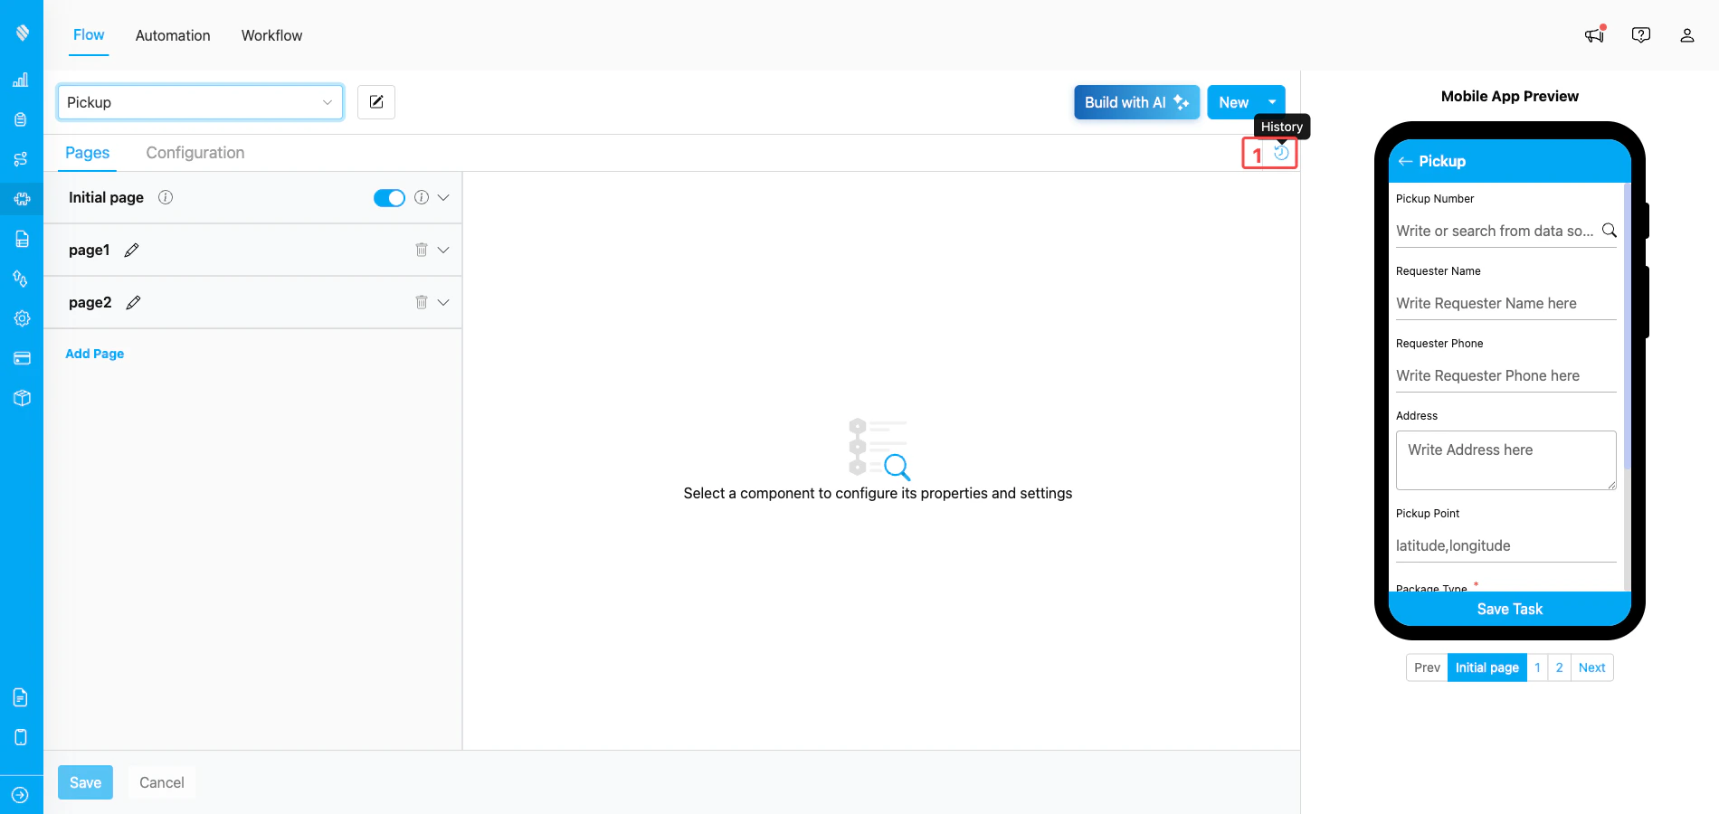This screenshot has height=814, width=1719.
Task: Click the page2 label in pages list
Action: 90,302
